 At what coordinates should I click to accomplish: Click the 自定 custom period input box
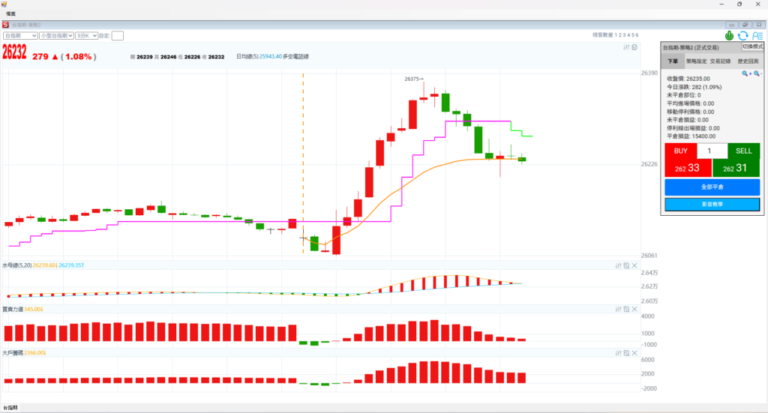coord(118,35)
